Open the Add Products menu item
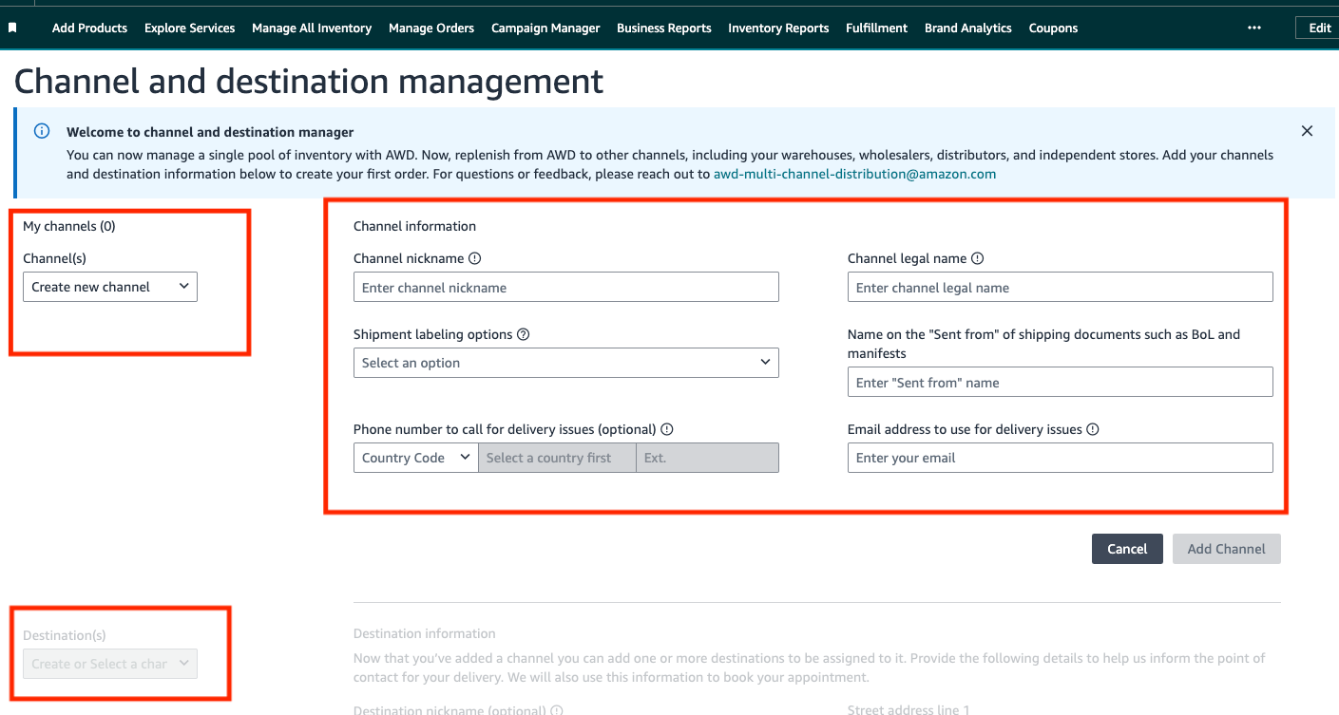This screenshot has height=715, width=1339. (89, 28)
